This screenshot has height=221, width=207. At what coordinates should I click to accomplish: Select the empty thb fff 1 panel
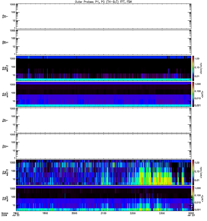pyautogui.click(x=104, y=16)
